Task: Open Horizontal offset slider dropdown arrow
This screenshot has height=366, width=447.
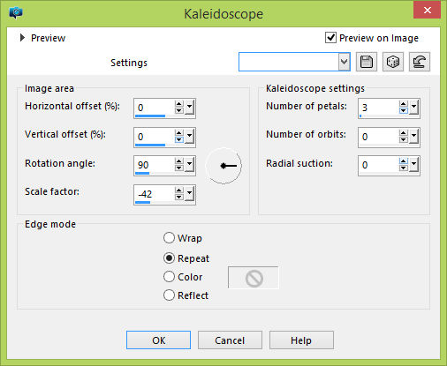Action: (189, 107)
